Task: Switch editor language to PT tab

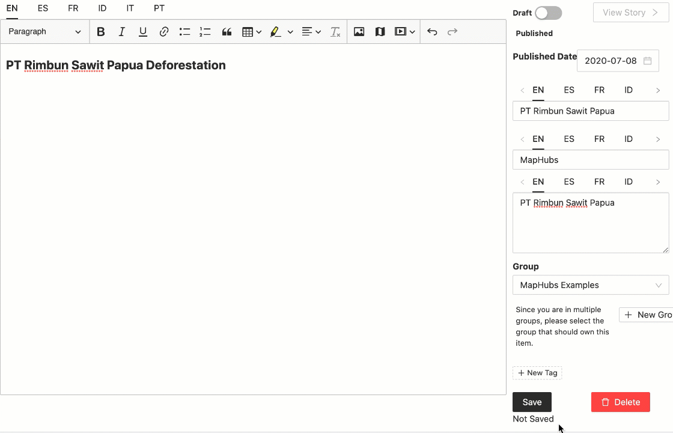Action: pos(159,8)
